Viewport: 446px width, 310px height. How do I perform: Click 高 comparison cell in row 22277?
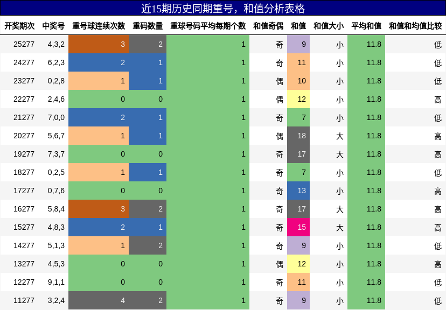415,99
